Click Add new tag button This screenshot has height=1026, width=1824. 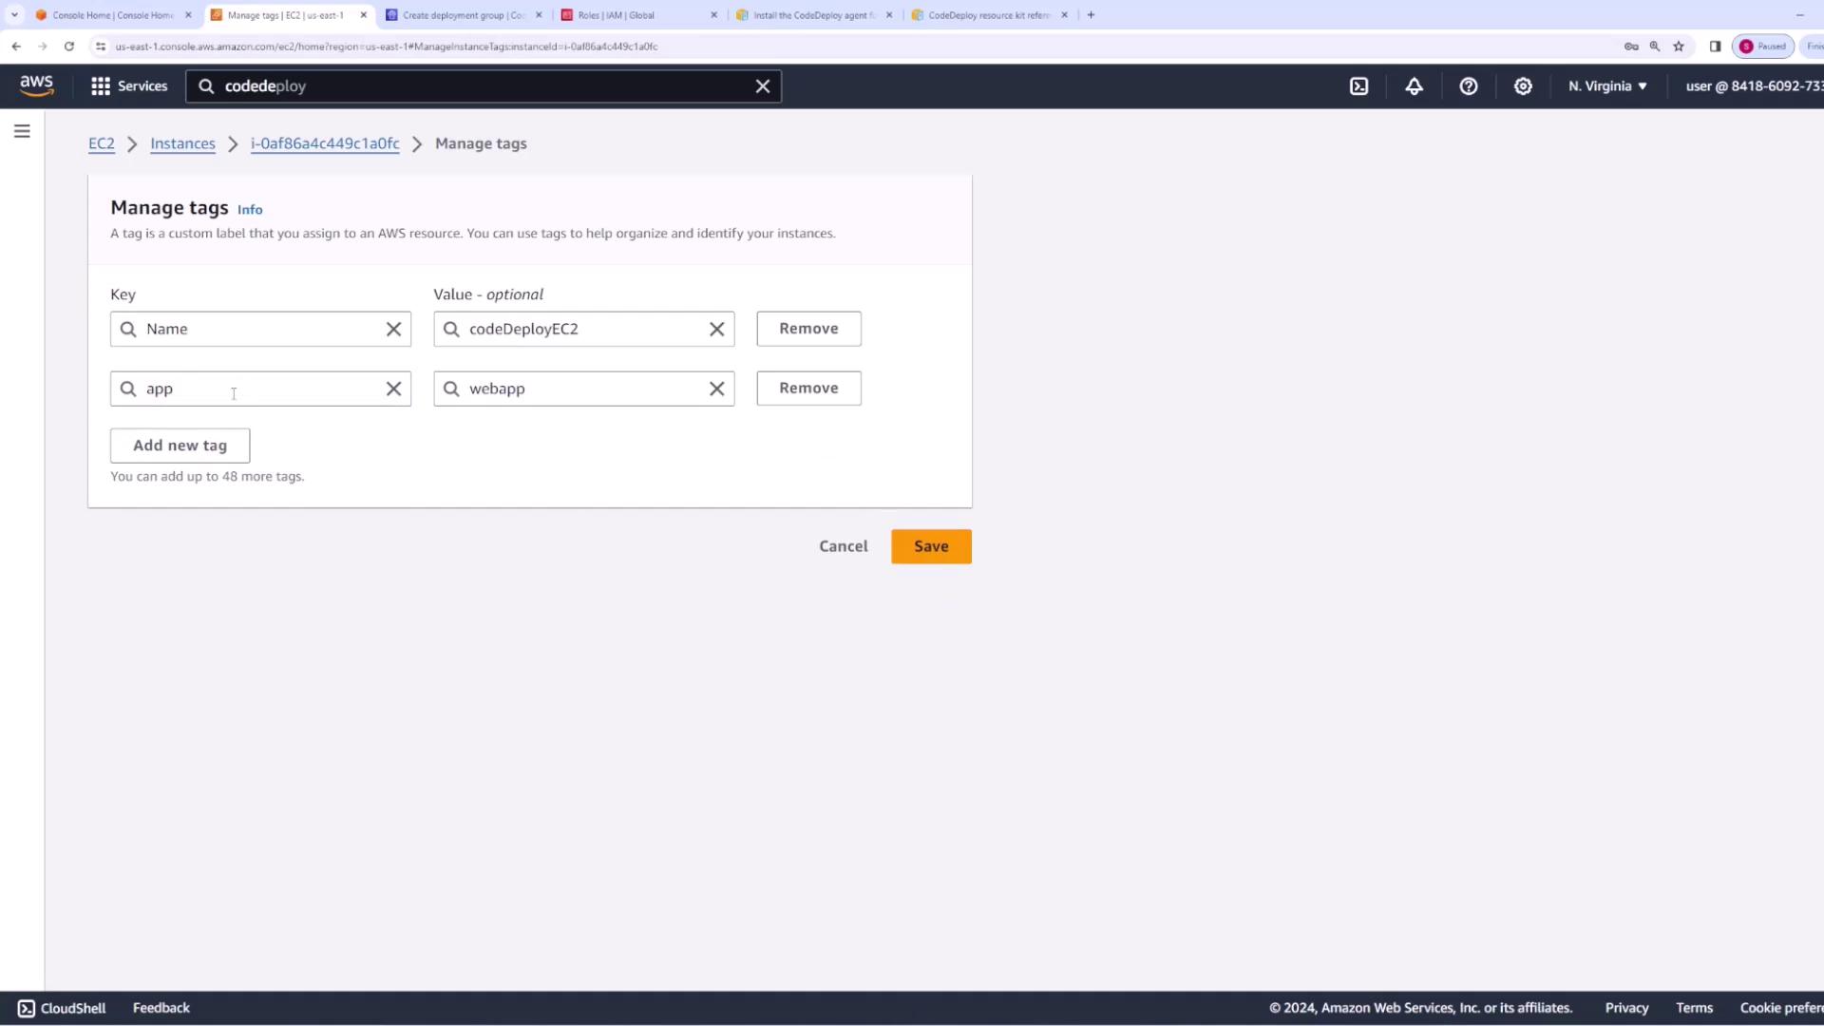coord(180,446)
